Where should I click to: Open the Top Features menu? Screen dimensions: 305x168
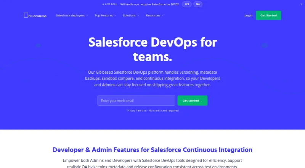click(x=104, y=15)
